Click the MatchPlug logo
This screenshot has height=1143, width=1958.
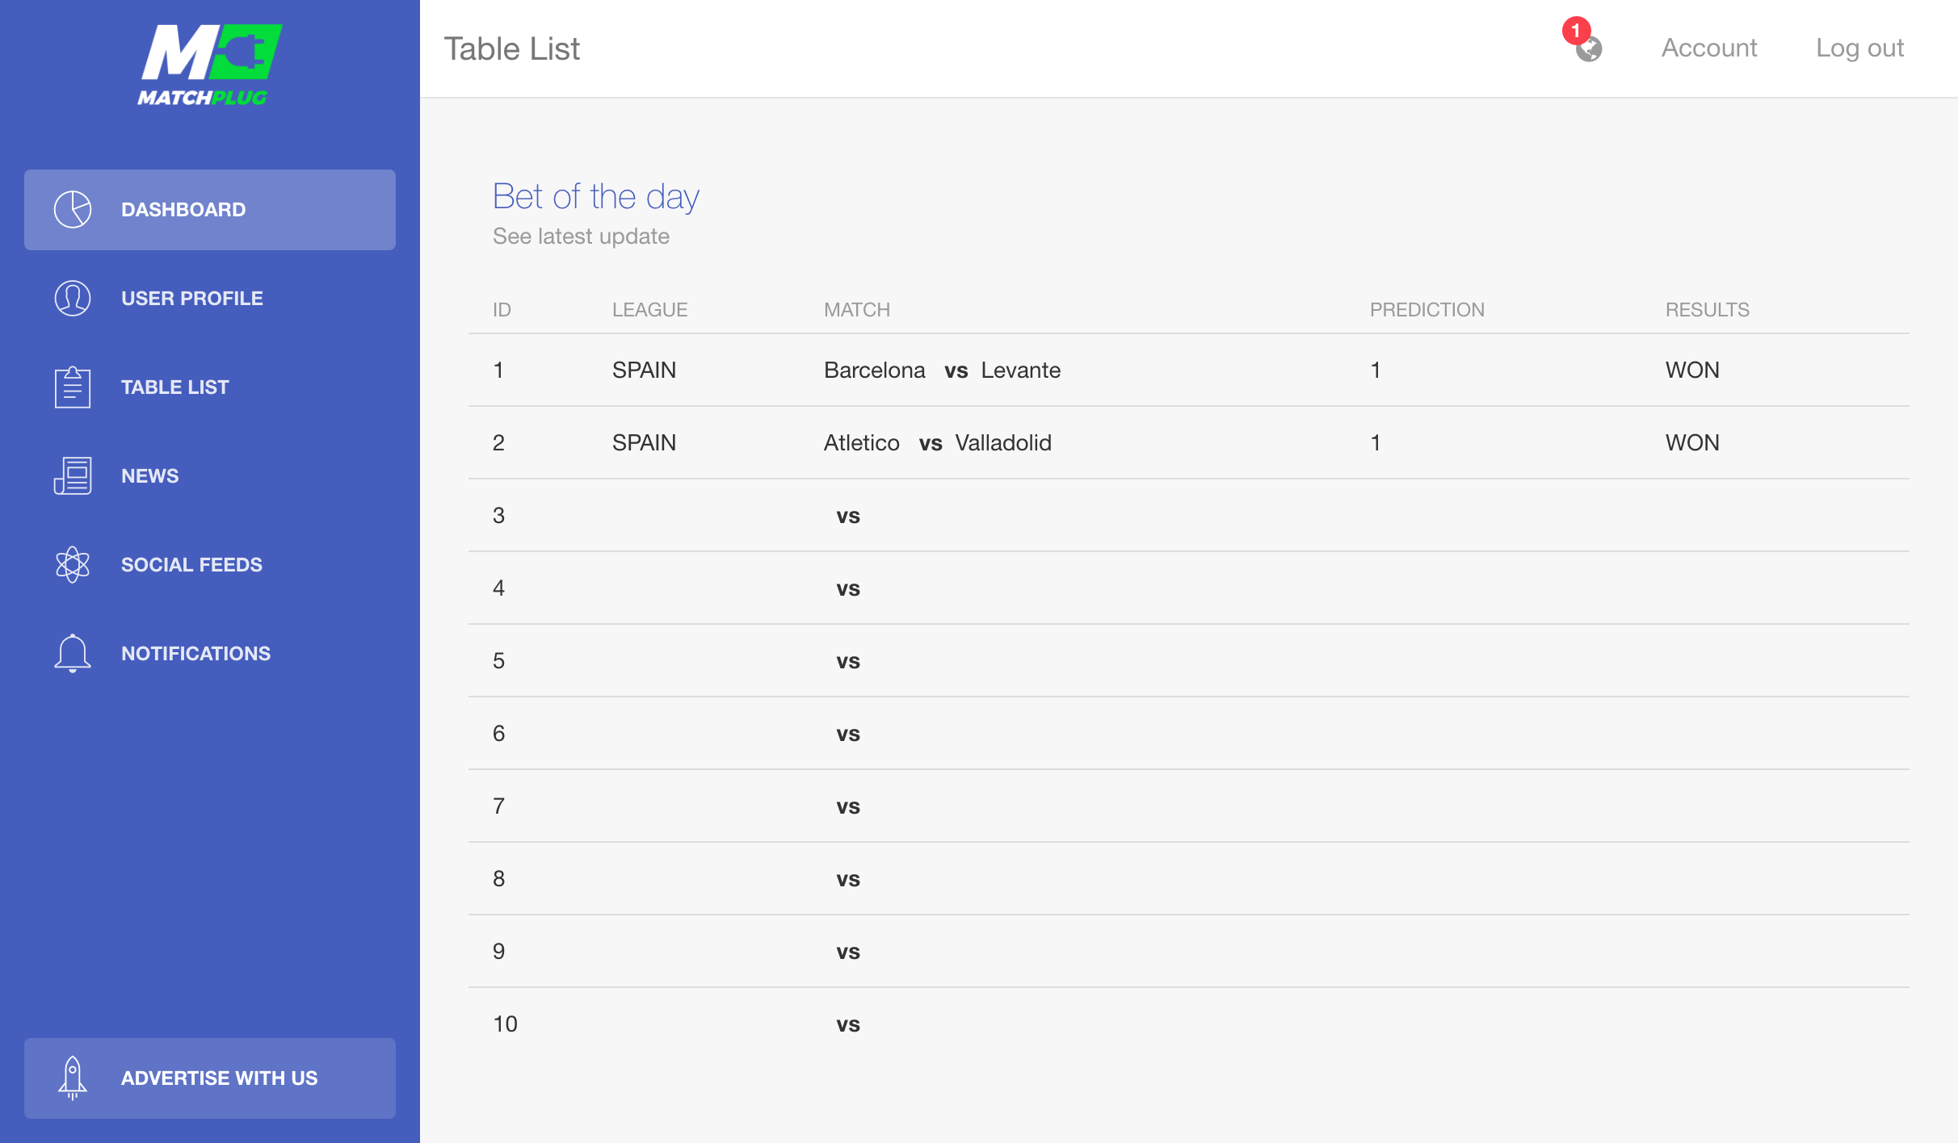coord(210,65)
